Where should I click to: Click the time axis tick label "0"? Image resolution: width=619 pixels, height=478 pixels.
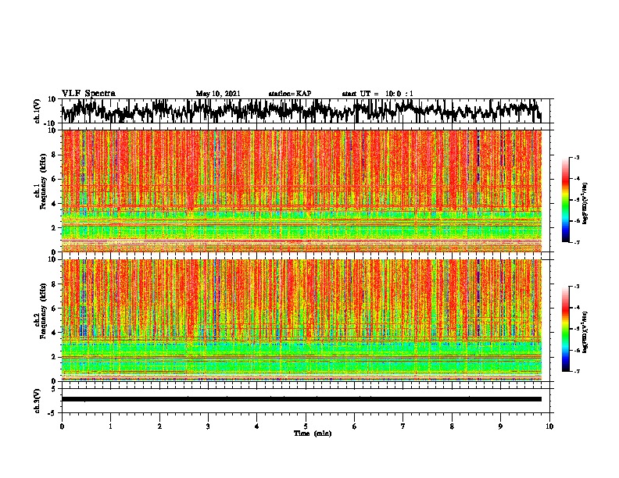62,426
